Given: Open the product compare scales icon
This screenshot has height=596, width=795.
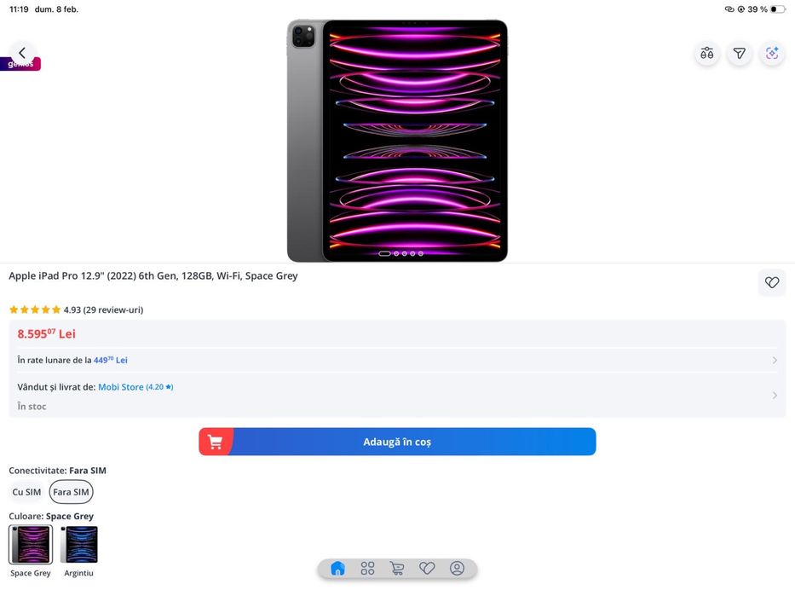Looking at the screenshot, I should point(706,53).
